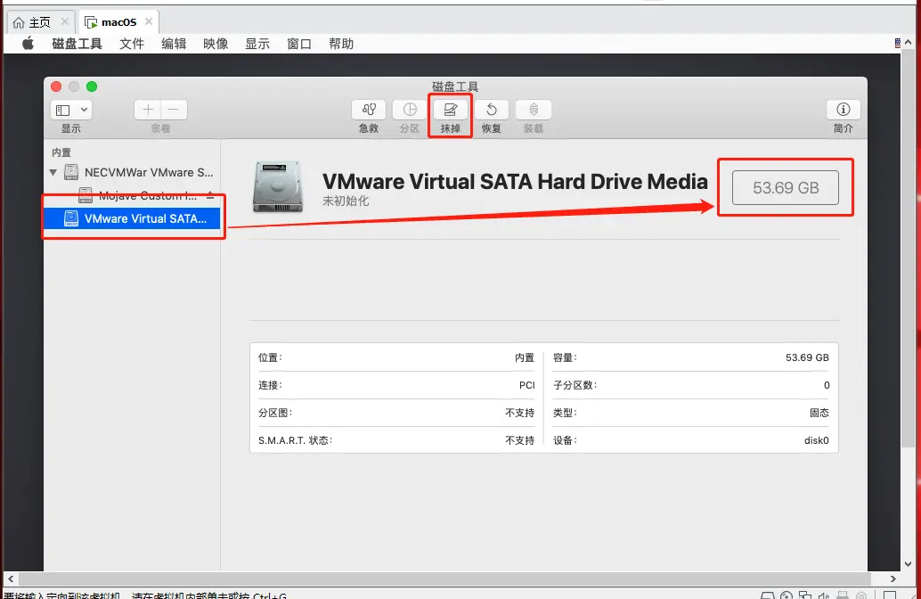Eject the Mojave Custom volume
921x599 pixels.
(210, 195)
